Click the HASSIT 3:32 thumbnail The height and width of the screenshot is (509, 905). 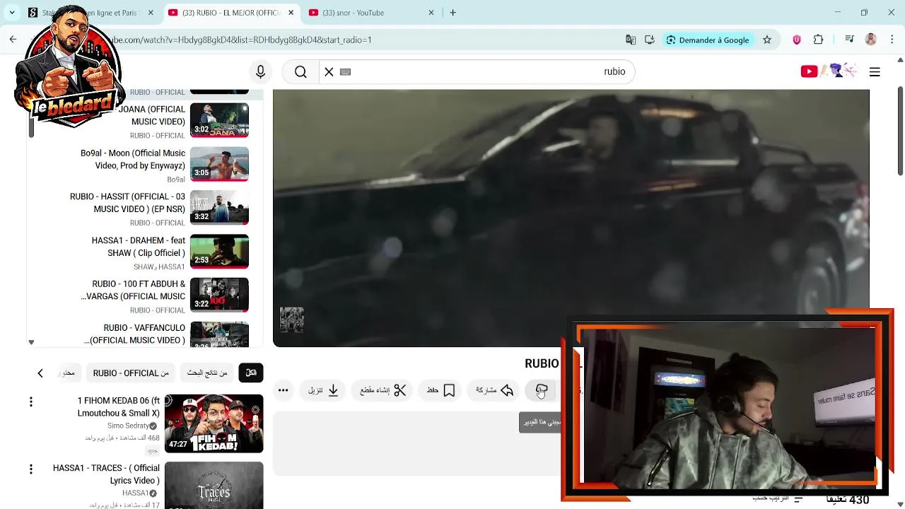(219, 208)
